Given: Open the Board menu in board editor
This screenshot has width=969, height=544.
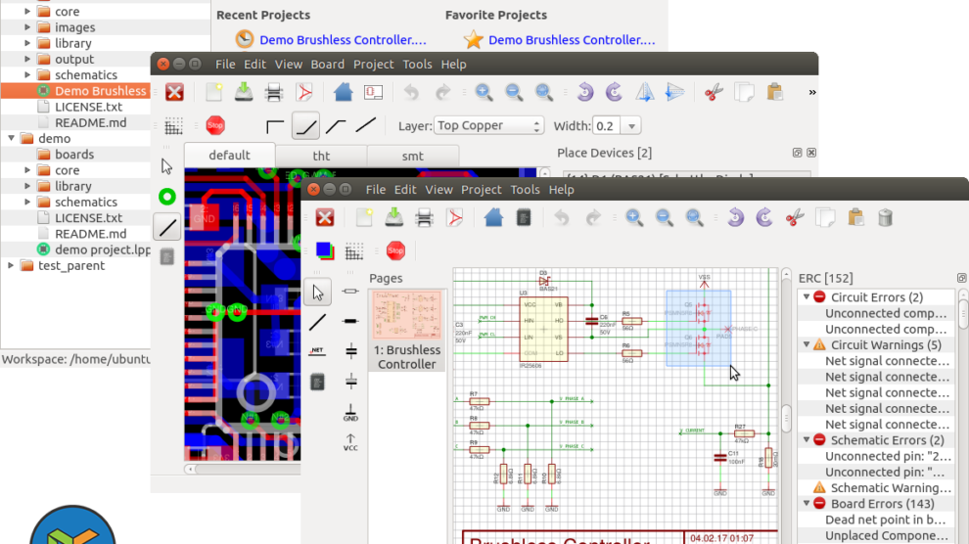Looking at the screenshot, I should click(x=327, y=64).
